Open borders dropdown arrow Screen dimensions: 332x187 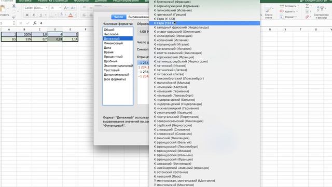[x=56, y=15]
